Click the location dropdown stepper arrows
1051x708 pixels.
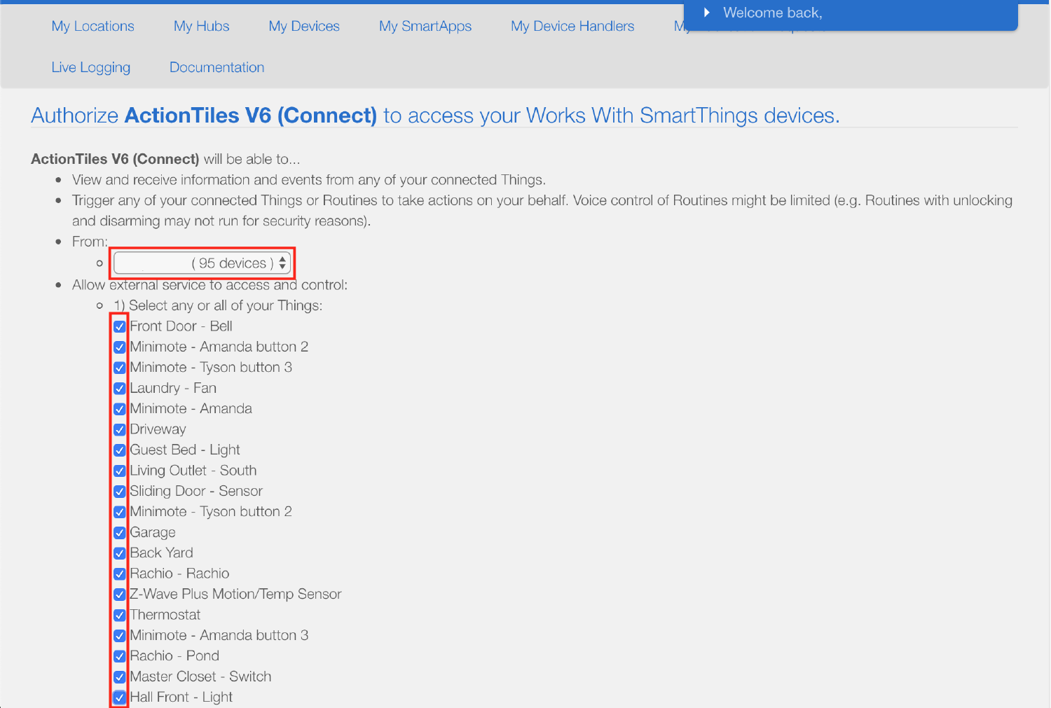coord(283,263)
